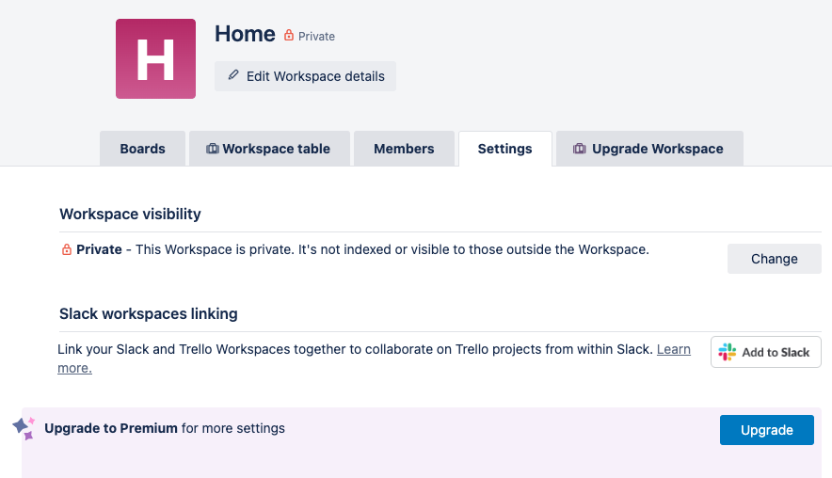The image size is (832, 478).
Task: Click the sparkle stars Premium icon
Action: click(24, 428)
